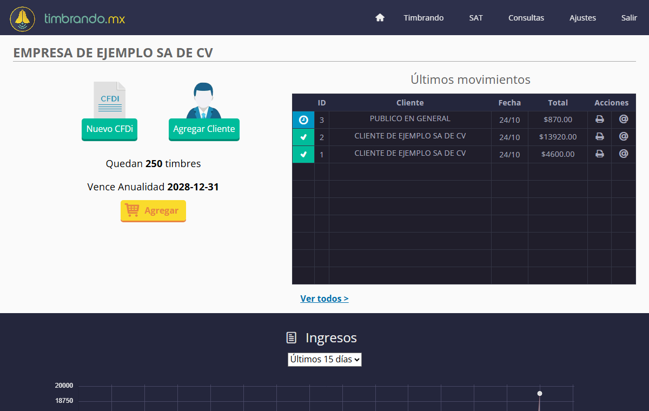
Task: Click the Vence Anualidad 2028-12-31 text
Action: (x=153, y=187)
